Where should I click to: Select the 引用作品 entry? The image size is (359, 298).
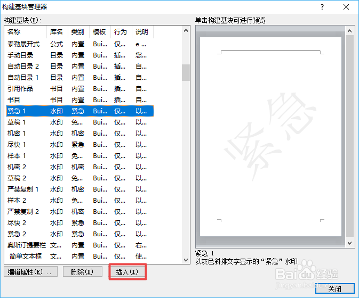pos(80,88)
